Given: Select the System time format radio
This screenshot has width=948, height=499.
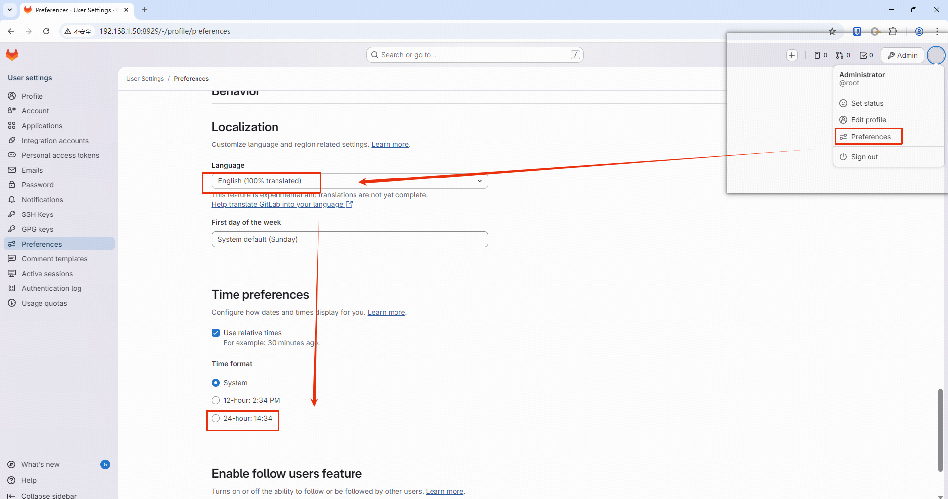Looking at the screenshot, I should point(216,383).
